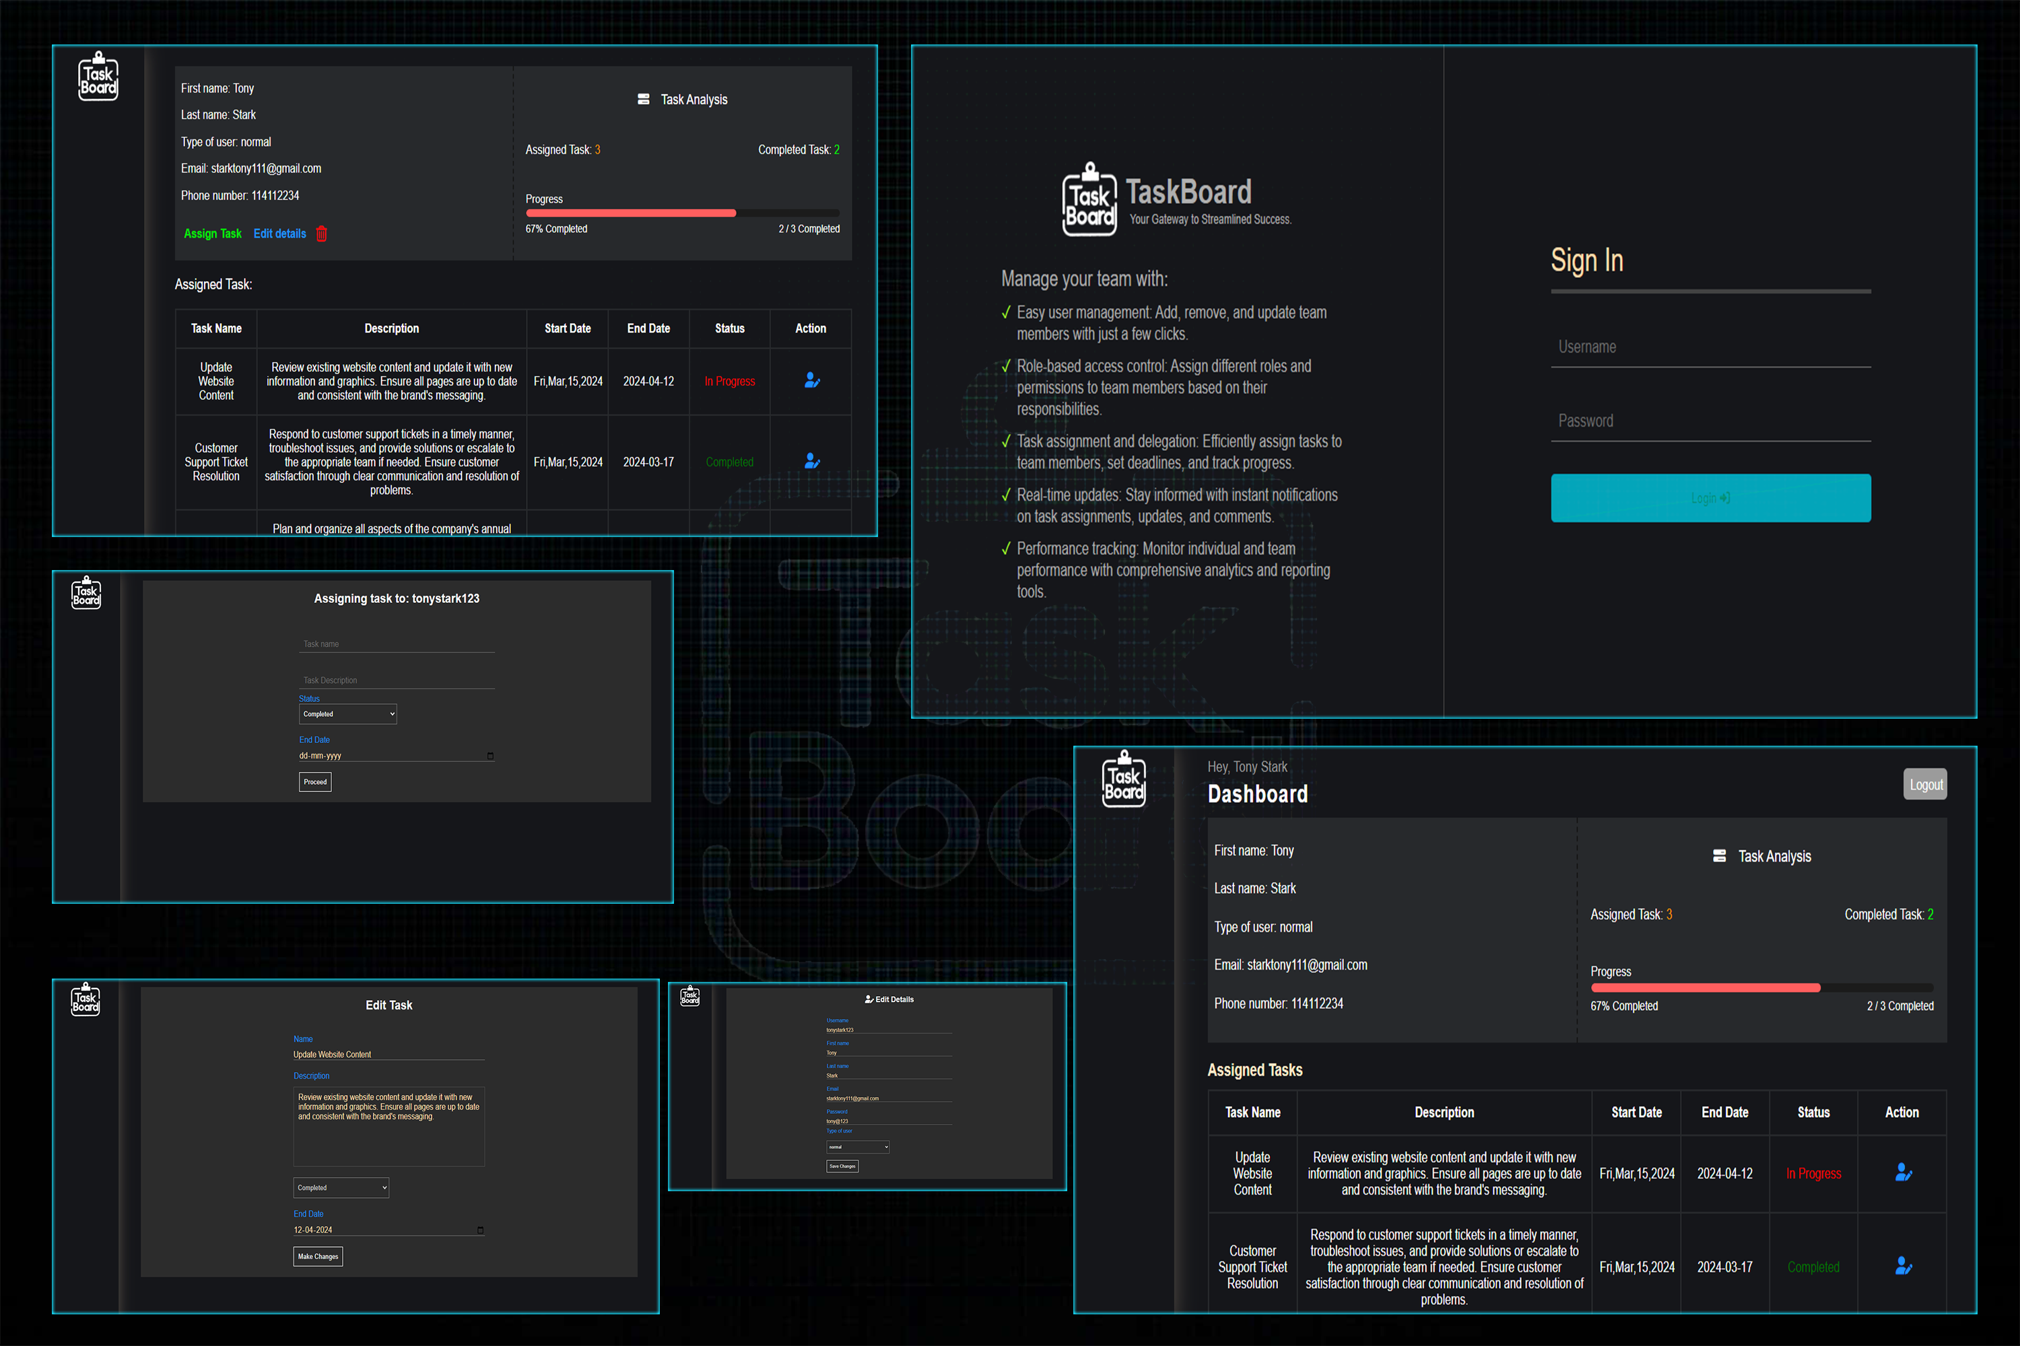Click the Action icon for Update Website Content in the profile panel

click(x=811, y=380)
